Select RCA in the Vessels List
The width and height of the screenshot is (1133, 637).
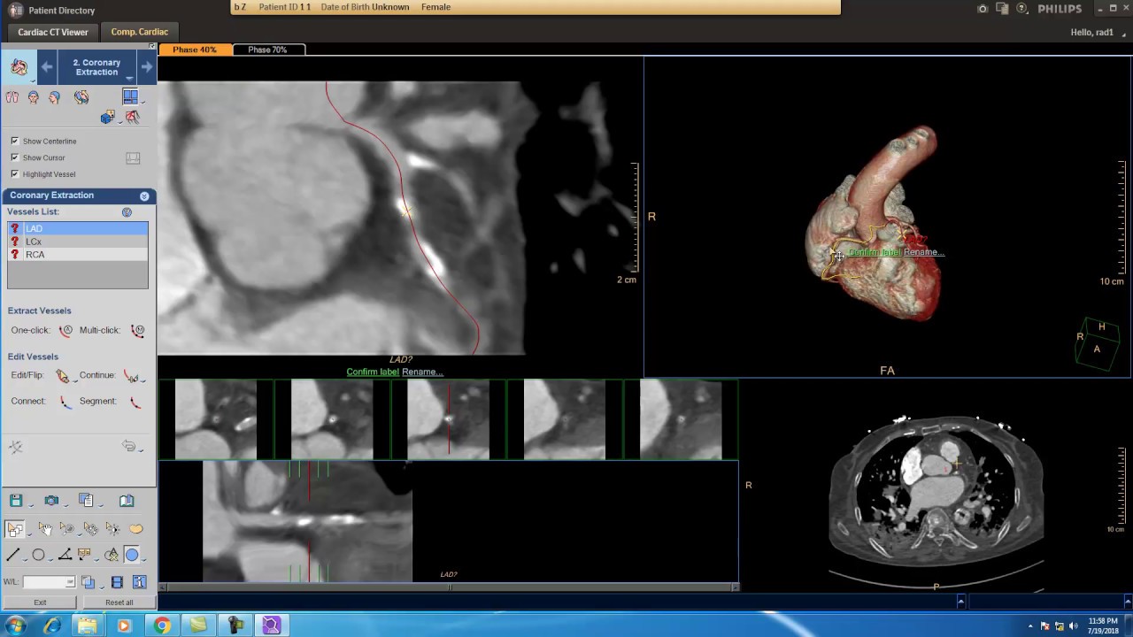(x=78, y=255)
